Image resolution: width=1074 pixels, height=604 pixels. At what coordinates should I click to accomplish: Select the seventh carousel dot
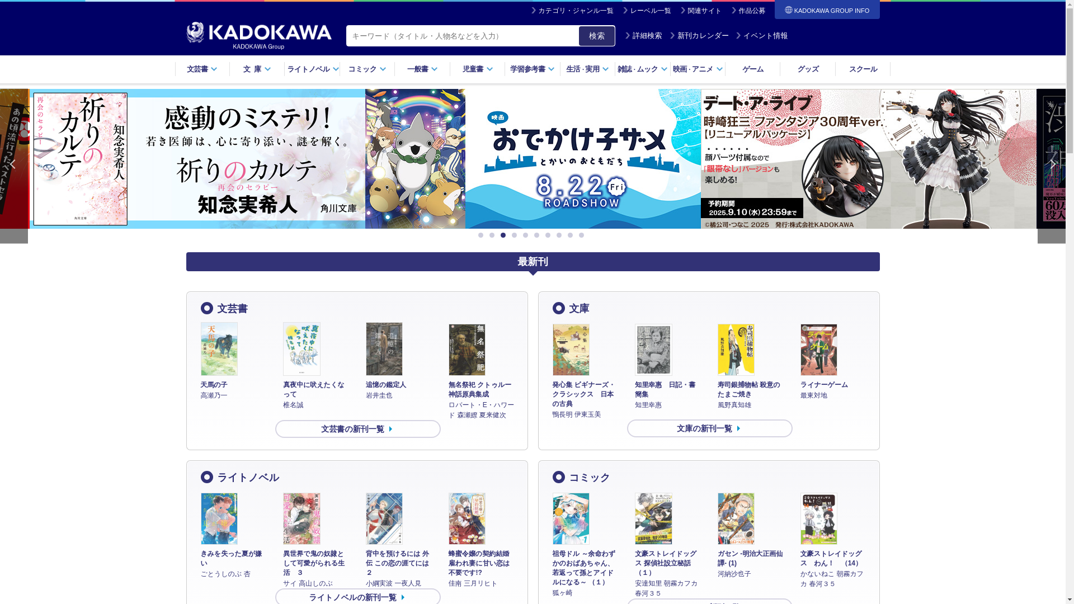coord(548,235)
